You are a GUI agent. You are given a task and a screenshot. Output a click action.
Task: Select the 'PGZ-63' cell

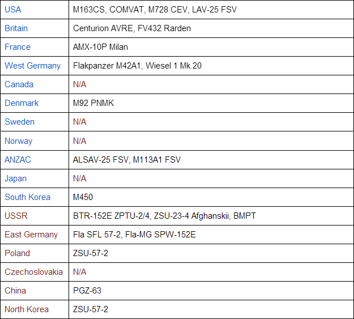[x=211, y=291]
